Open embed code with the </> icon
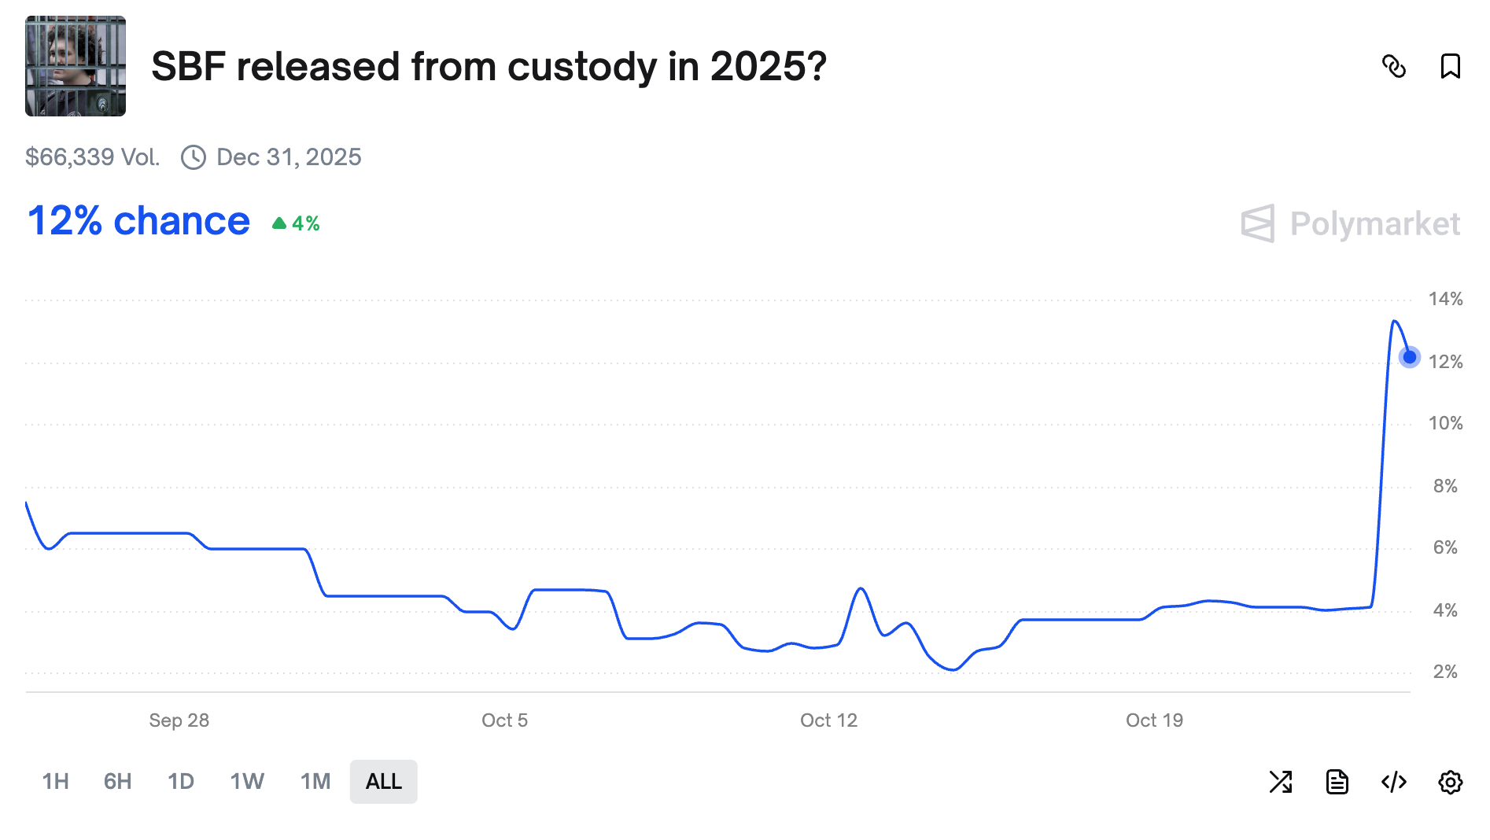 point(1394,782)
